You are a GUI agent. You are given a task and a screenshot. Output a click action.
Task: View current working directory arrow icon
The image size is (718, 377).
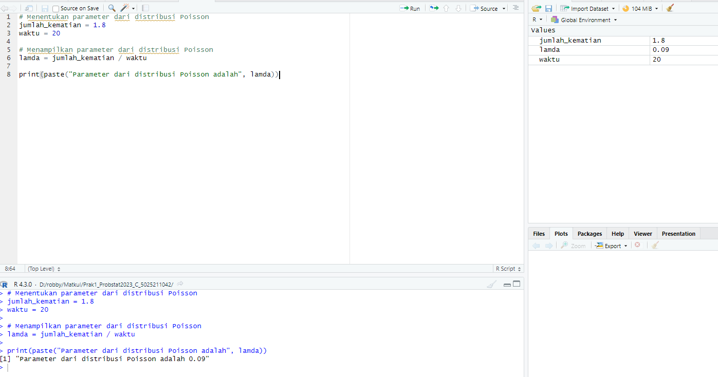180,284
